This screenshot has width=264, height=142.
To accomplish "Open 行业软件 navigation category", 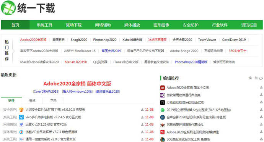I will pyautogui.click(x=220, y=25).
